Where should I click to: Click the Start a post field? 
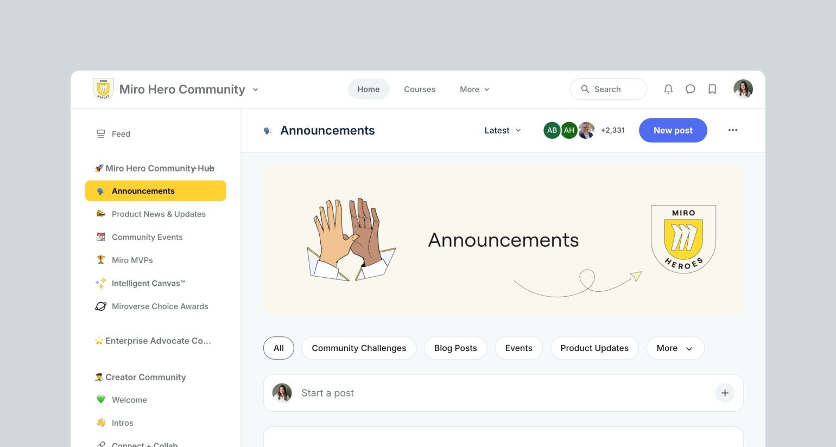pyautogui.click(x=503, y=393)
